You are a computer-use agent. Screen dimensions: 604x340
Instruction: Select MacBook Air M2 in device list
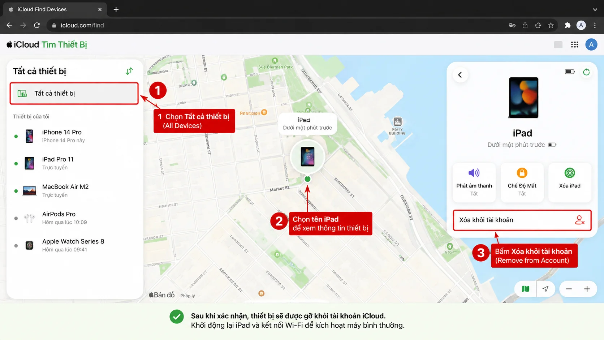point(75,191)
